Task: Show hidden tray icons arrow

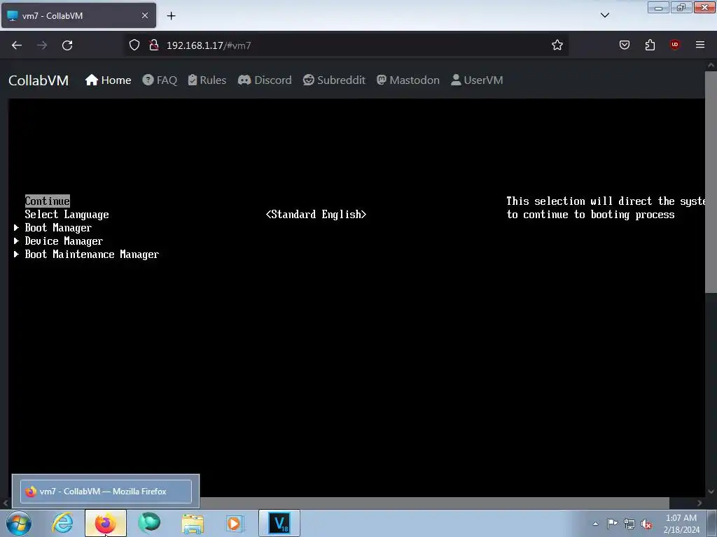Action: point(595,524)
